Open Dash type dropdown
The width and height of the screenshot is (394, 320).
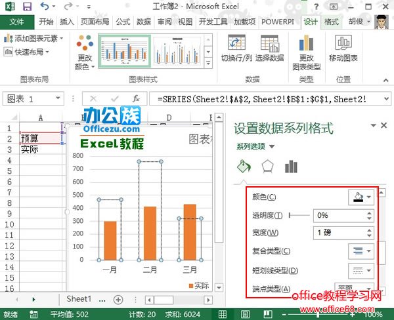361,270
